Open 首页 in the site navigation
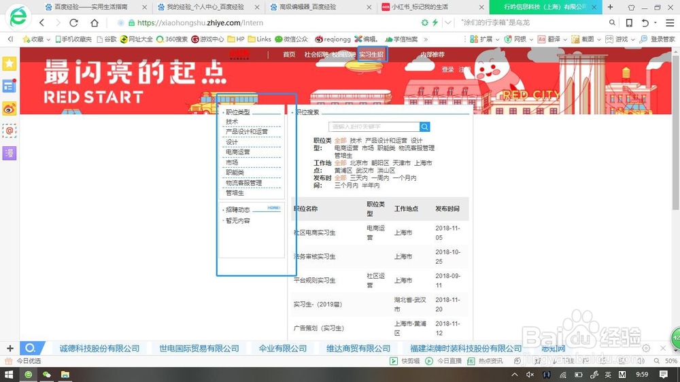The height and width of the screenshot is (382, 680). click(x=289, y=54)
